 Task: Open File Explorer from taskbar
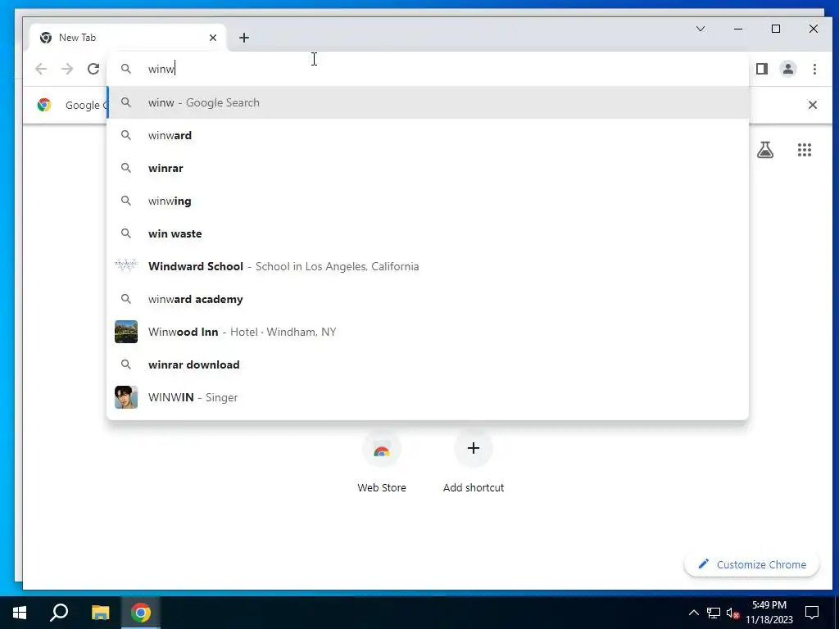100,613
